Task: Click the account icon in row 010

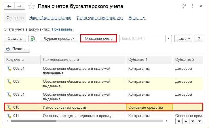Action: (9, 107)
